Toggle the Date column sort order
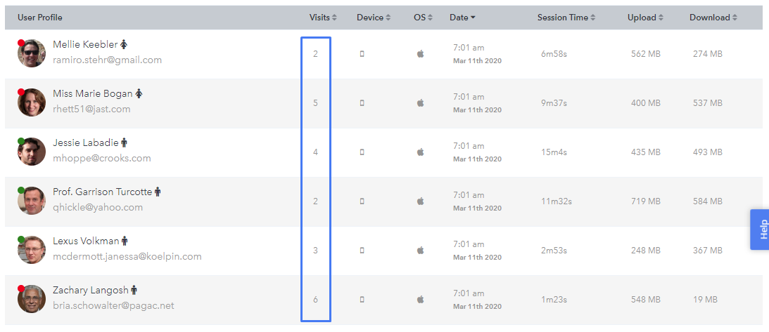 pyautogui.click(x=462, y=18)
